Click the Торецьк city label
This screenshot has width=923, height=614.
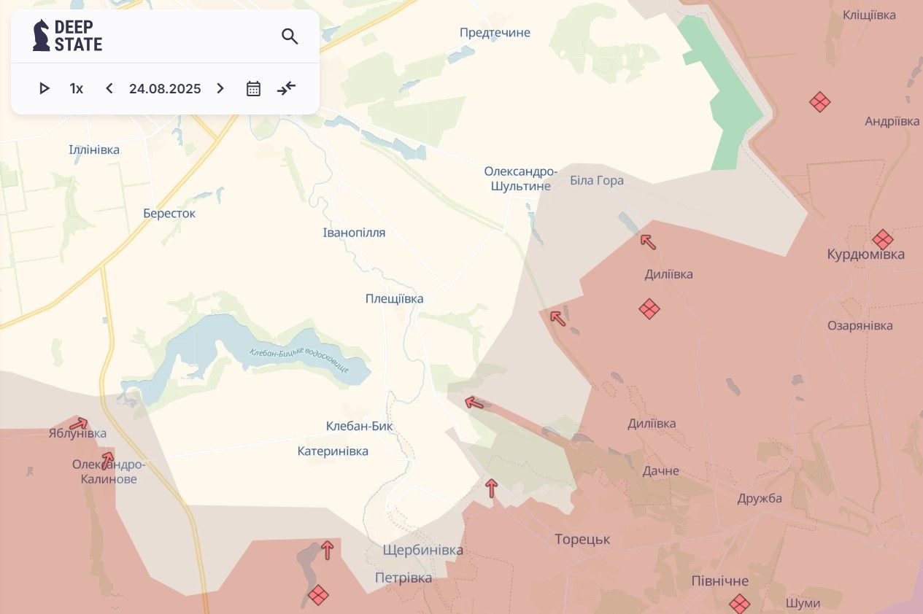(582, 540)
